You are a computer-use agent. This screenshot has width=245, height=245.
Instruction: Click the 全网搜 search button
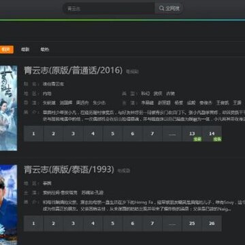(x=169, y=9)
